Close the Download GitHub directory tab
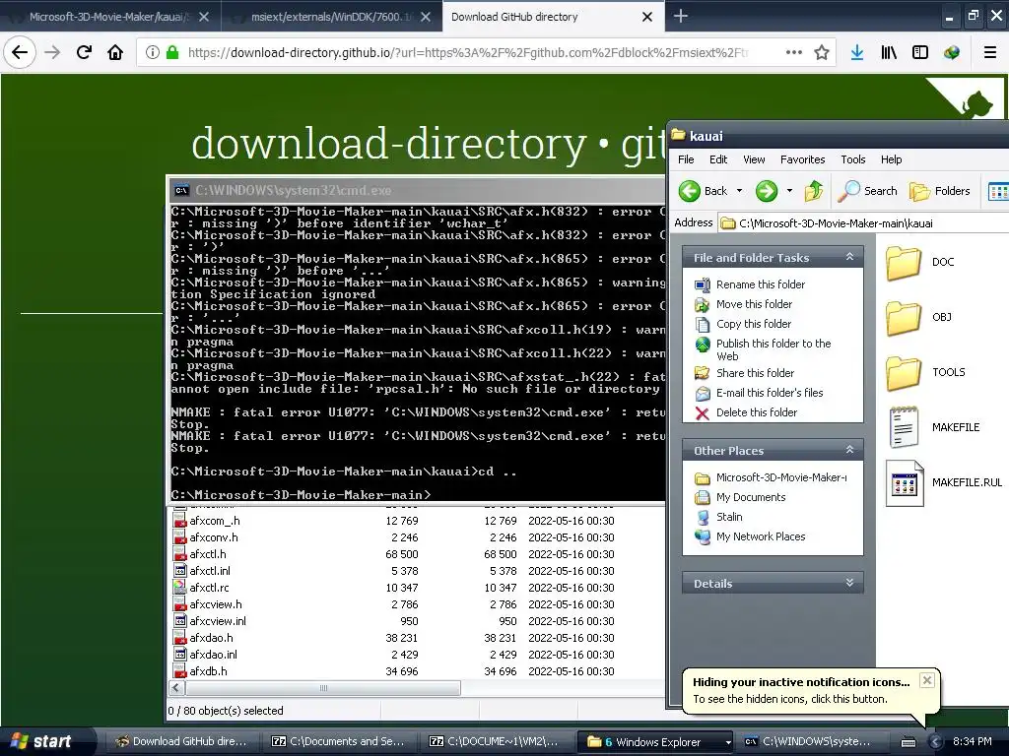 [x=647, y=17]
